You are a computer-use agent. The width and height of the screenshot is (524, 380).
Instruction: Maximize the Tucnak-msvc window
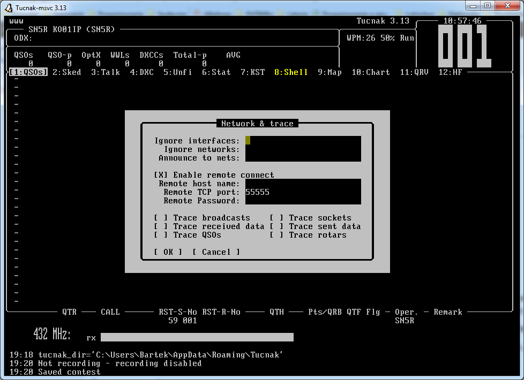coord(488,6)
